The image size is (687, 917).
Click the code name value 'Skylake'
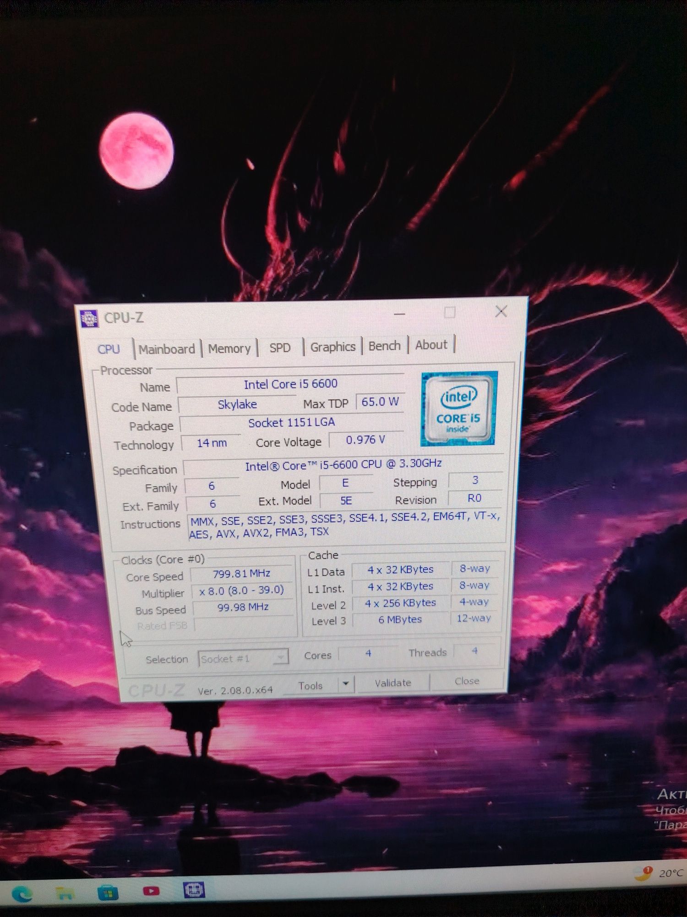tap(237, 404)
